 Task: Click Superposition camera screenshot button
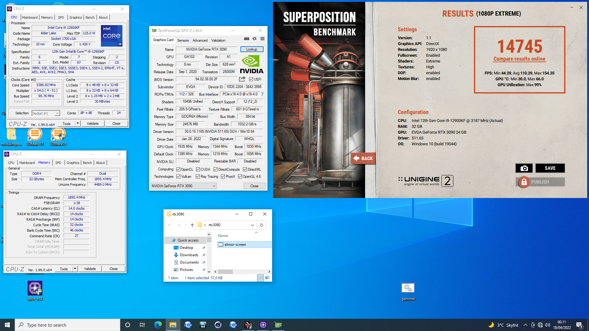[524, 168]
